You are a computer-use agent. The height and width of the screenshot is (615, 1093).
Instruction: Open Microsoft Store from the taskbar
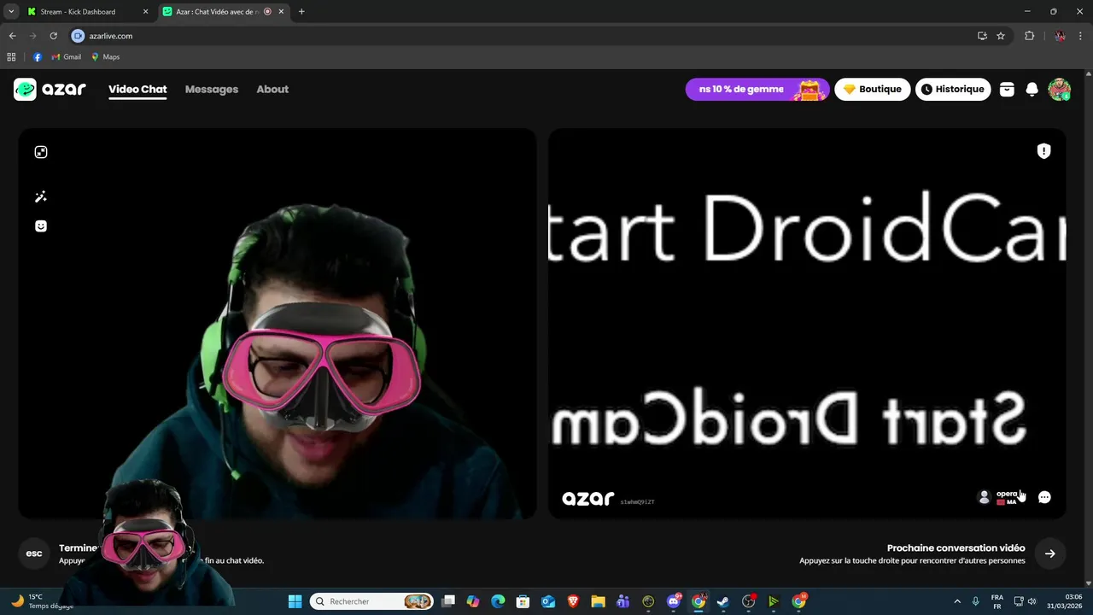click(523, 601)
